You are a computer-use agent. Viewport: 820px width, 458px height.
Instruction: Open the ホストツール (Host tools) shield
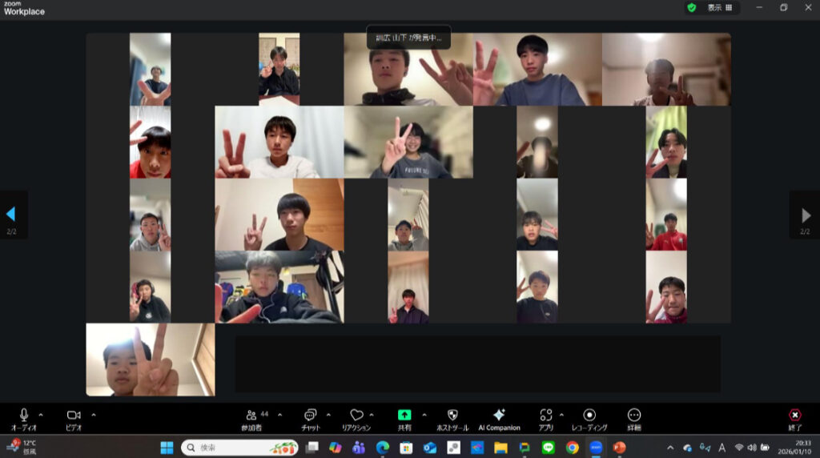click(x=452, y=416)
